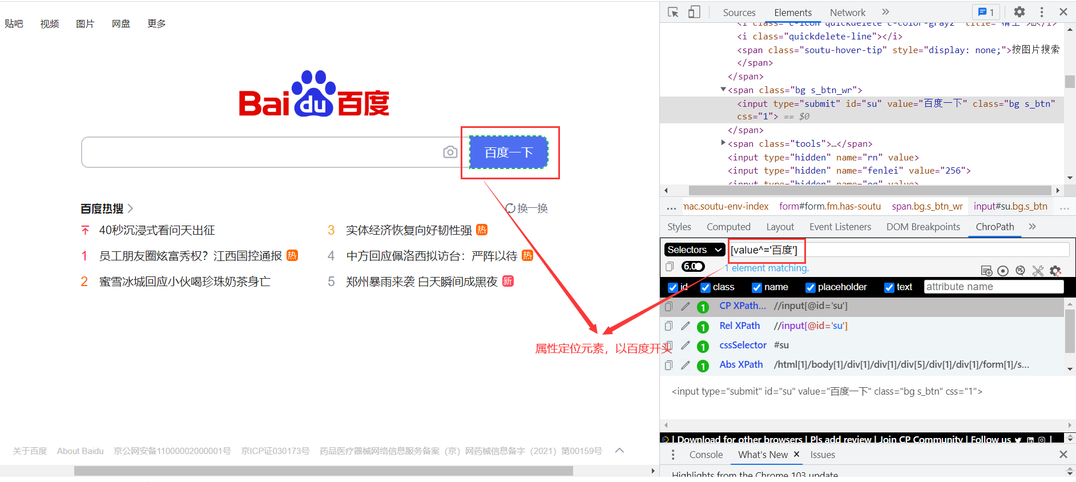Open the Event Listeners tab
This screenshot has width=1076, height=482.
click(x=840, y=227)
